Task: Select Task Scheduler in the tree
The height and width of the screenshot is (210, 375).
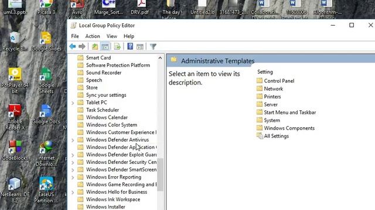Action: pos(103,110)
